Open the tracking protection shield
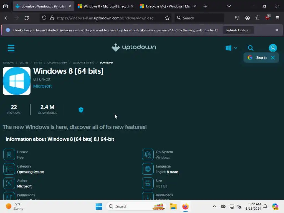 [44, 18]
